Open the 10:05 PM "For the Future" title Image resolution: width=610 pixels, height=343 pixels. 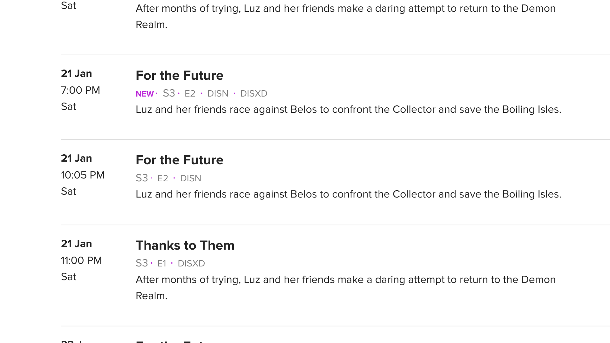pyautogui.click(x=180, y=160)
